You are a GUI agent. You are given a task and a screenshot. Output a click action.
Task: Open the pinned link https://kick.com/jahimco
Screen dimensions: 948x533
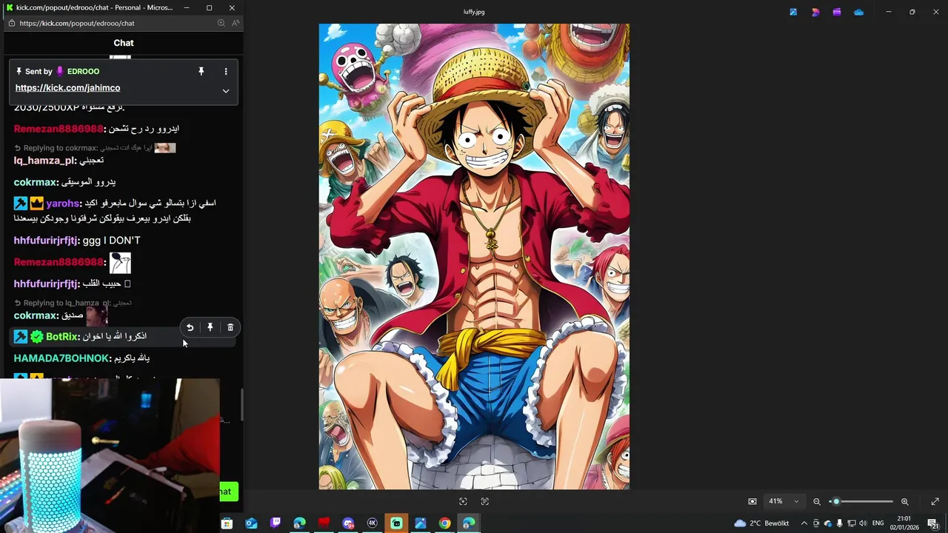click(x=67, y=87)
